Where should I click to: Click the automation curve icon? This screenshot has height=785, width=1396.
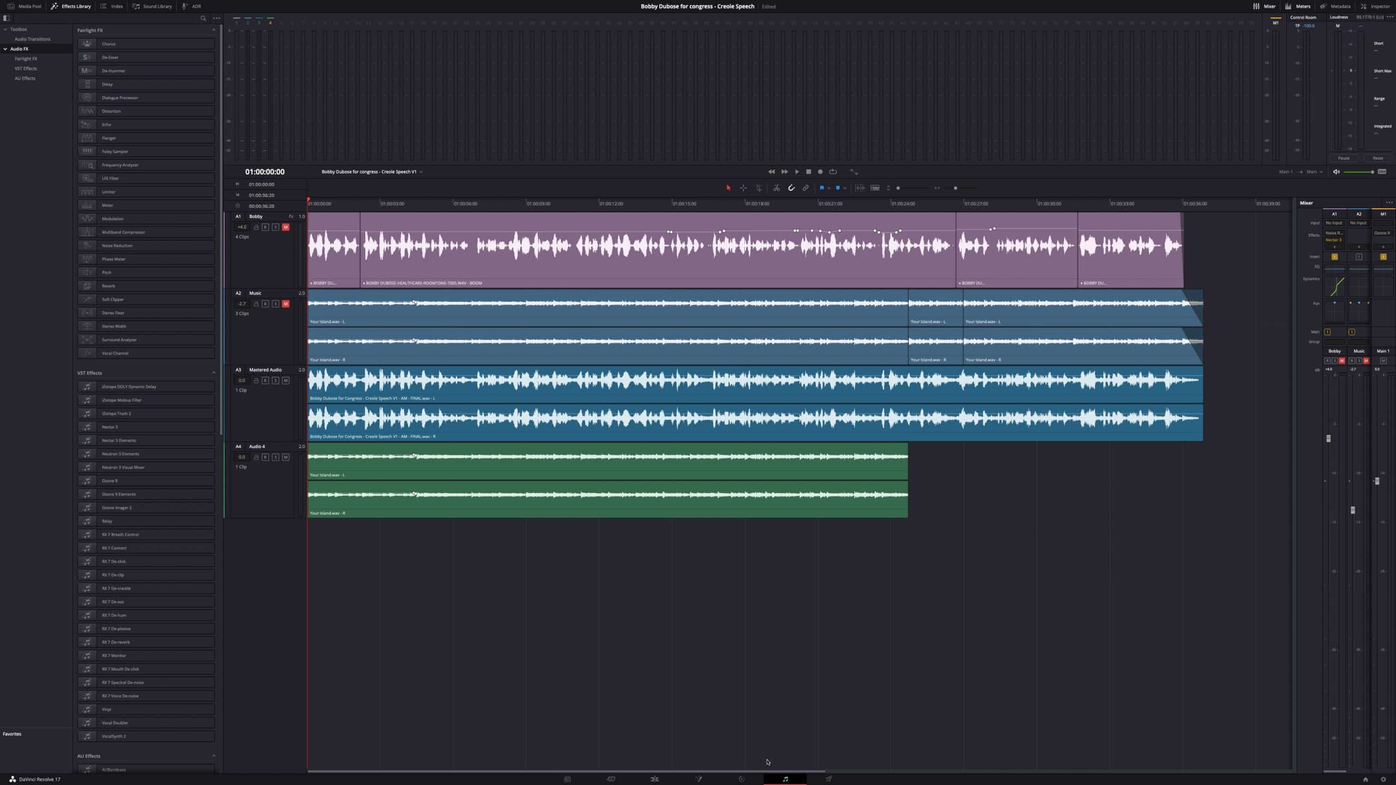click(854, 172)
